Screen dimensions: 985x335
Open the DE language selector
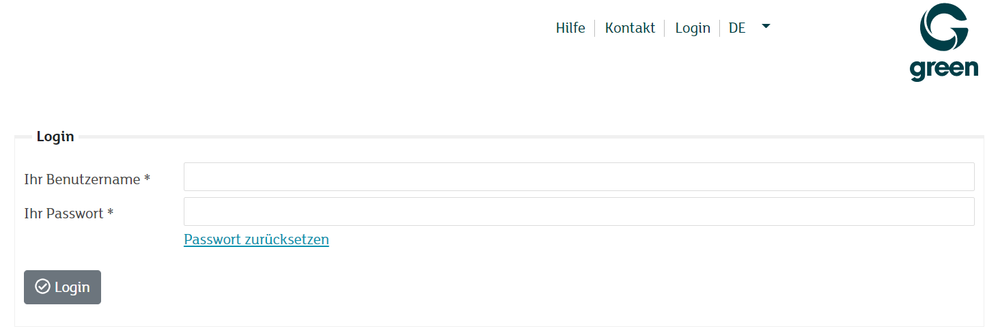click(x=737, y=28)
